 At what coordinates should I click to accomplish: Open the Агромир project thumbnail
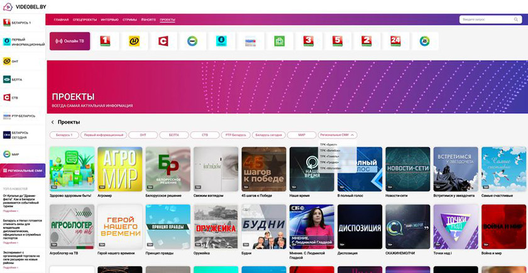coord(119,168)
